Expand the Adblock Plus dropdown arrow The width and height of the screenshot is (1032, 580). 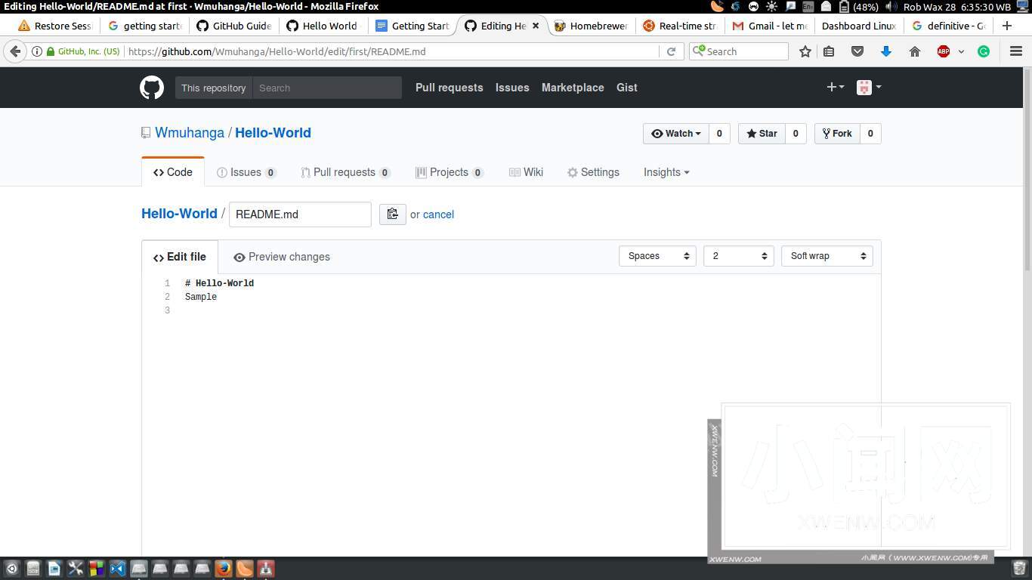click(x=961, y=51)
